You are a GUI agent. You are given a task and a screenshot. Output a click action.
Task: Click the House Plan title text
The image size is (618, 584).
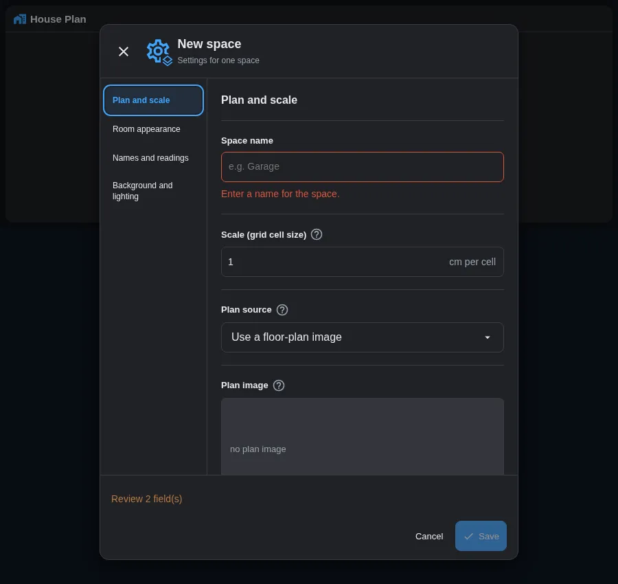point(58,19)
